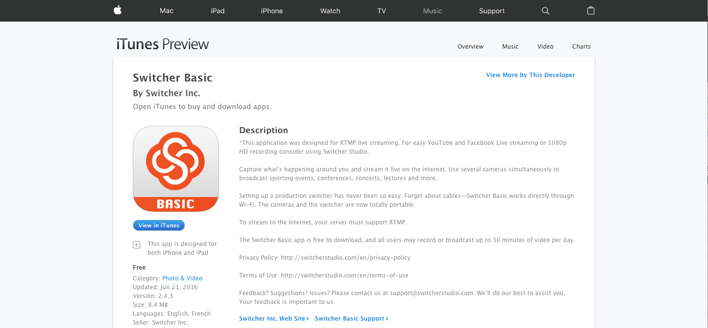Open the iPad menu item
The height and width of the screenshot is (328, 708).
click(x=217, y=11)
